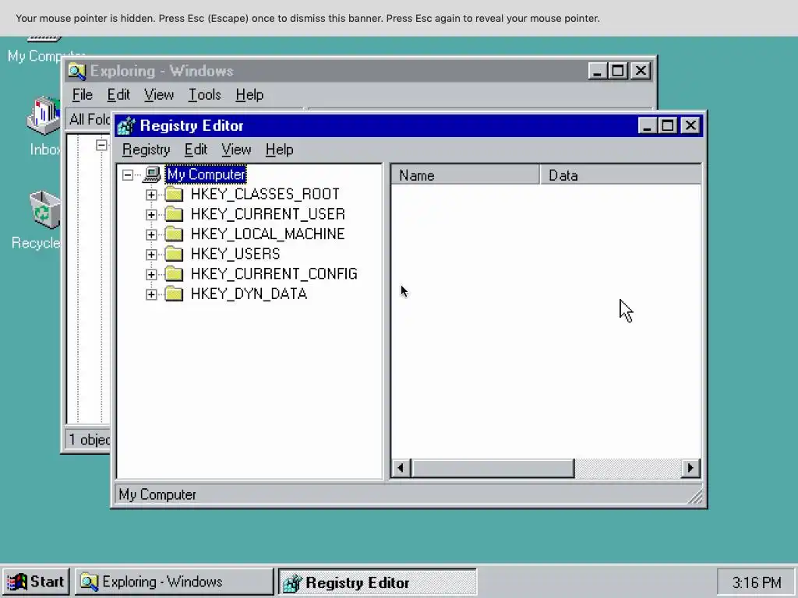Click the HKEY_CURRENT_CONFIG folder icon
The width and height of the screenshot is (798, 598).
coord(174,274)
